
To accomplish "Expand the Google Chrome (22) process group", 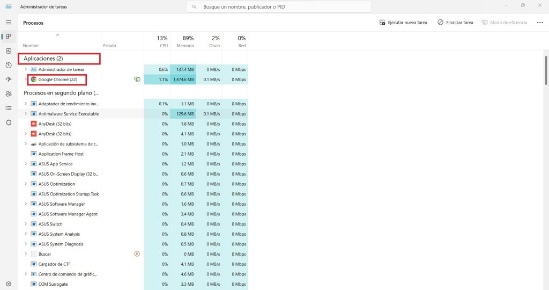I will coord(26,79).
